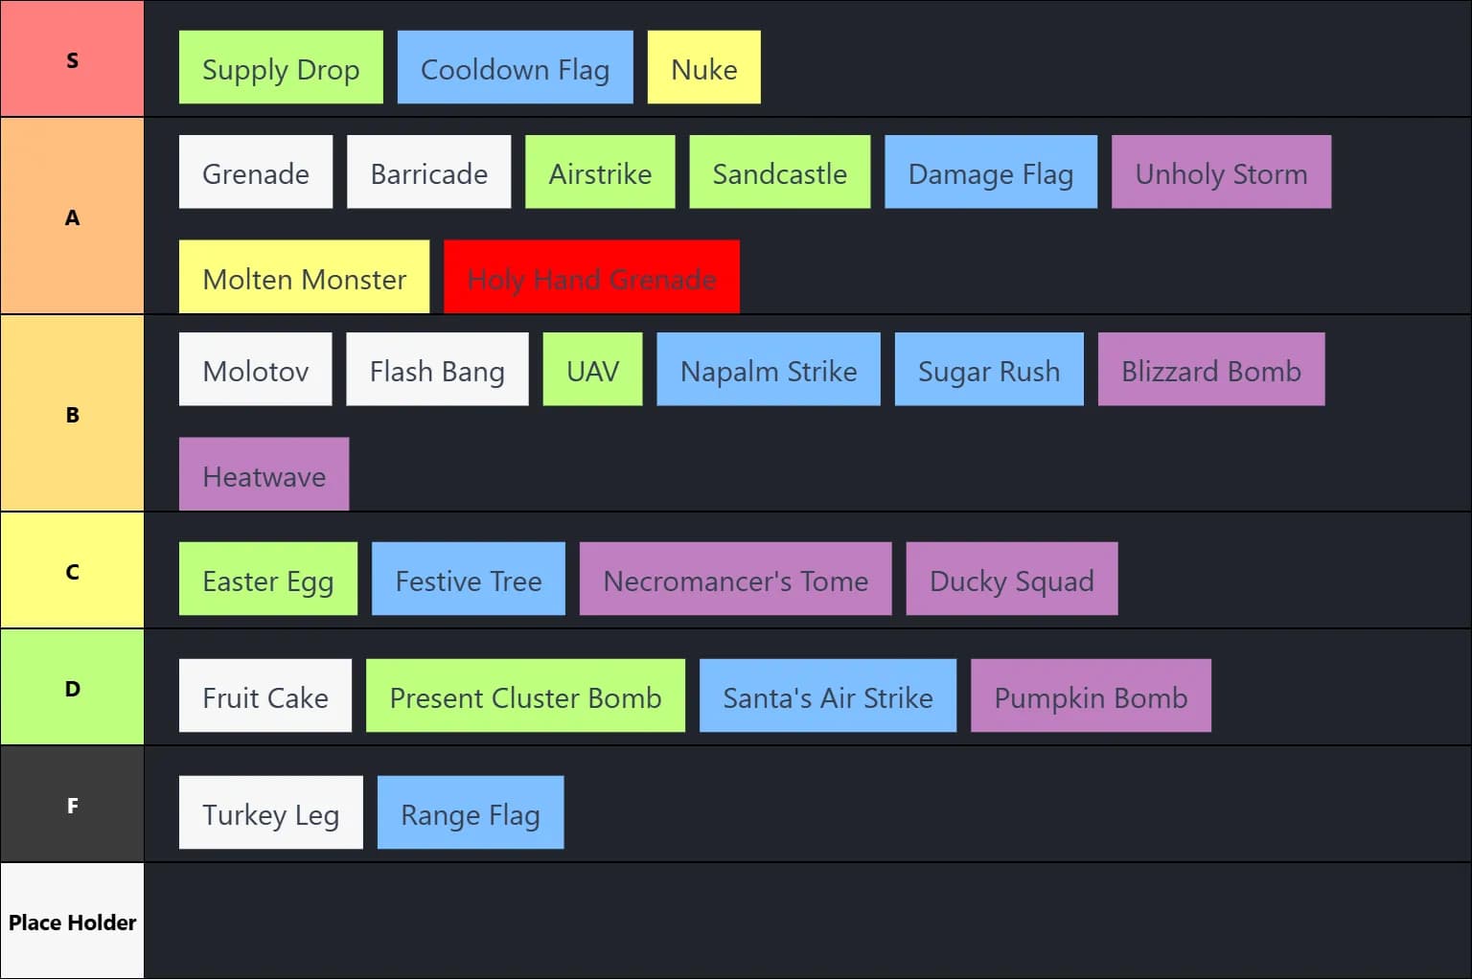Image resolution: width=1472 pixels, height=980 pixels.
Task: Select the Supply Drop tile in S tier
Action: 280,67
